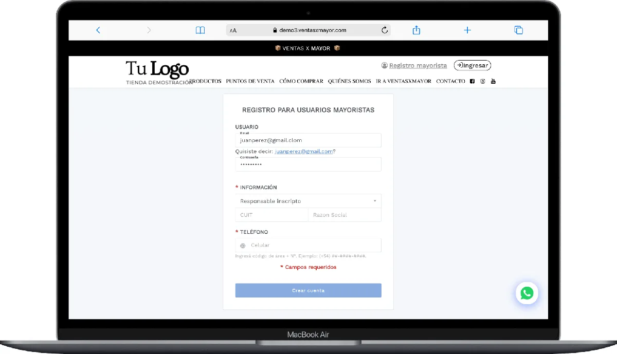Click the suggested juanperez@gmail.com correction link
The width and height of the screenshot is (617, 354).
pyautogui.click(x=303, y=151)
